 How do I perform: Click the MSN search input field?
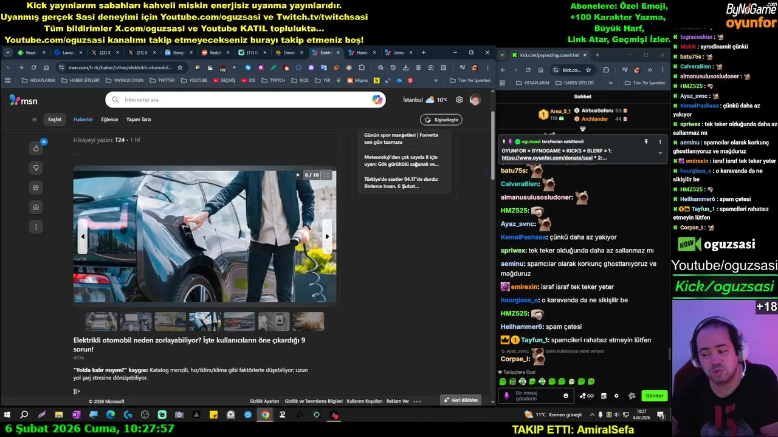[246, 100]
